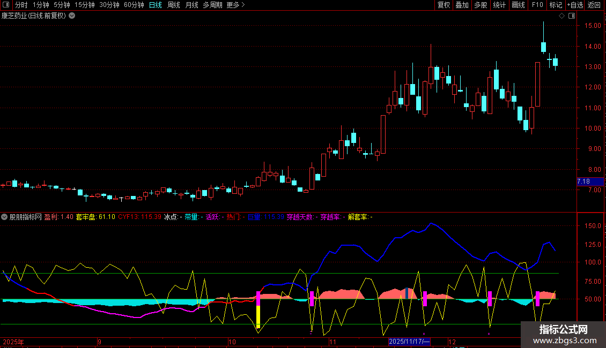606x348 pixels.
Task: Click the 康芝药业(日线.前复权) chart title
Action: click(x=34, y=16)
